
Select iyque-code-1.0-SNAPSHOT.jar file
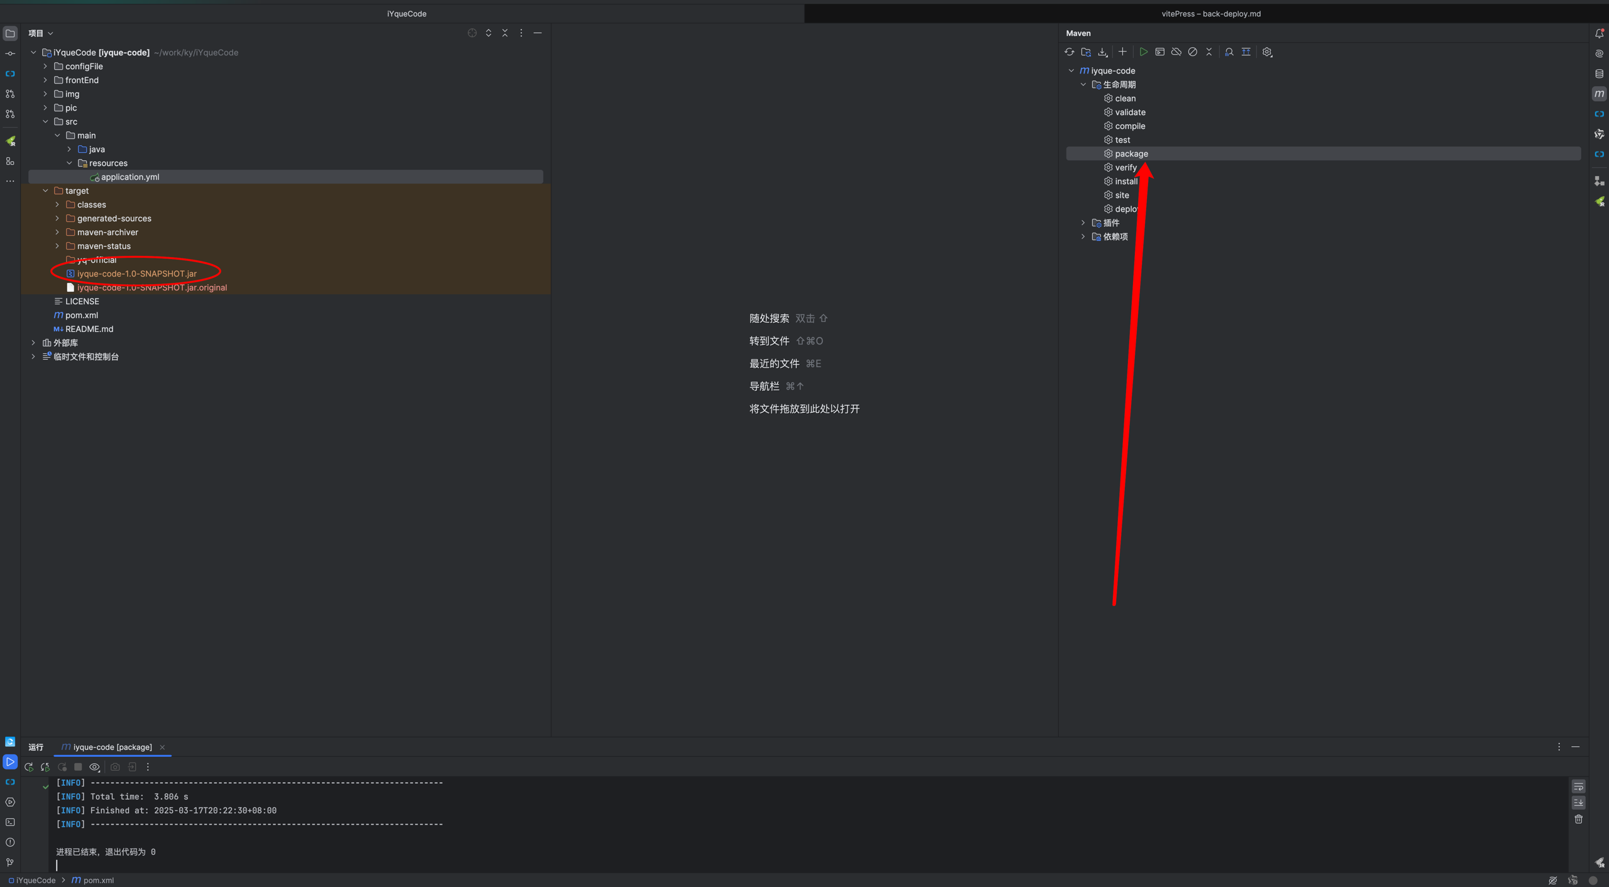pyautogui.click(x=136, y=273)
